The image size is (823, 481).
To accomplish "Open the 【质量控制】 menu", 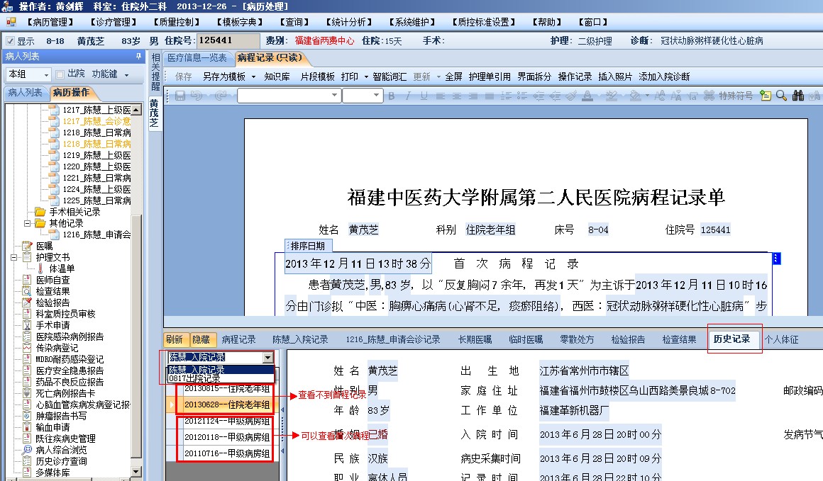I will pos(177,22).
